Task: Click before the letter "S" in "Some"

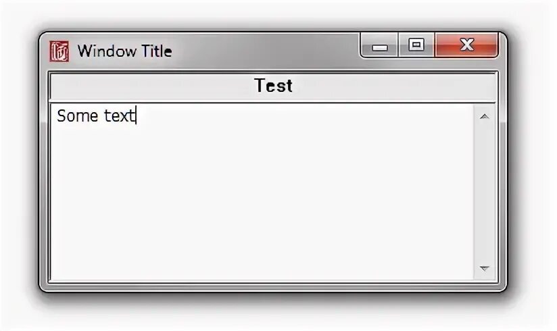Action: click(x=57, y=116)
